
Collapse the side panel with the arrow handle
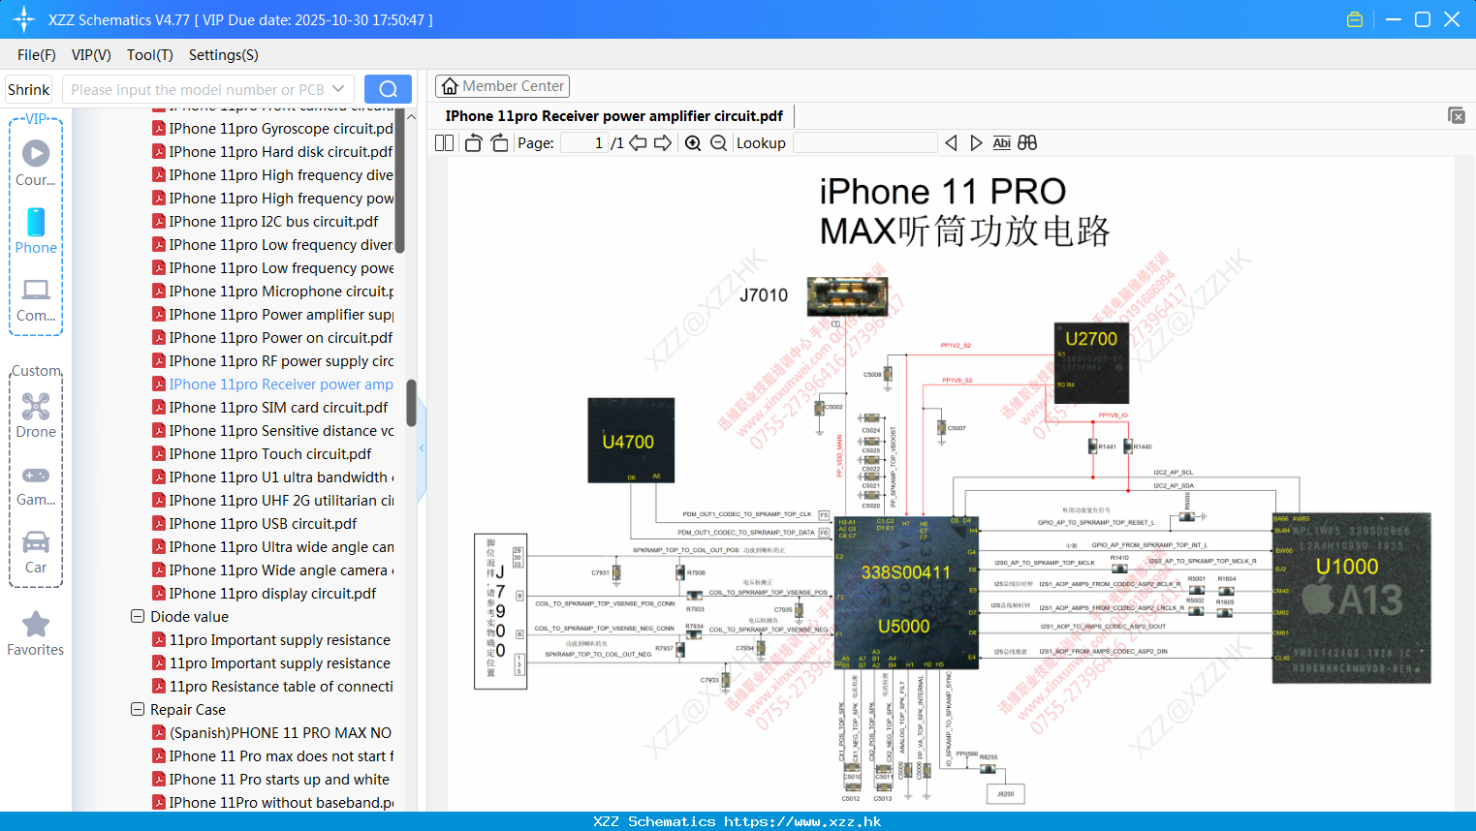click(x=422, y=448)
